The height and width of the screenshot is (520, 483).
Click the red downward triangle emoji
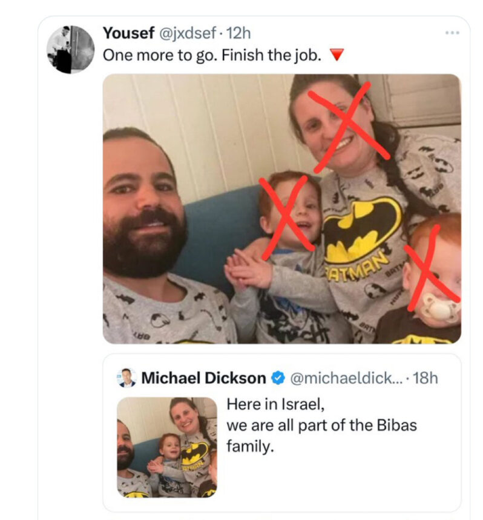338,56
